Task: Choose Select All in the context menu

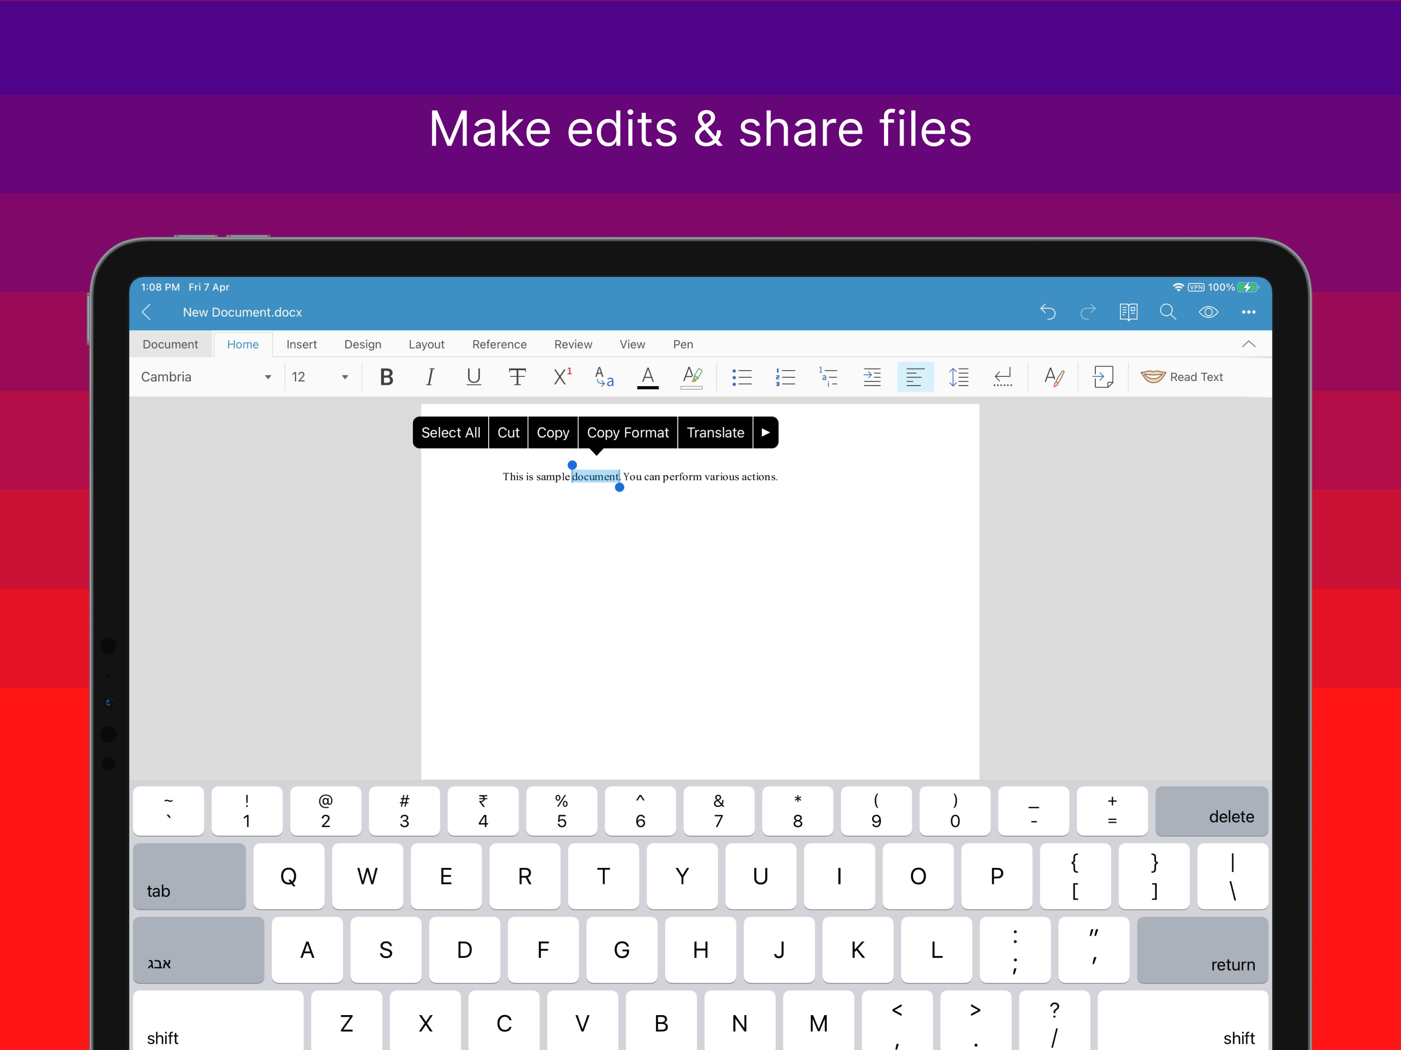Action: (450, 433)
